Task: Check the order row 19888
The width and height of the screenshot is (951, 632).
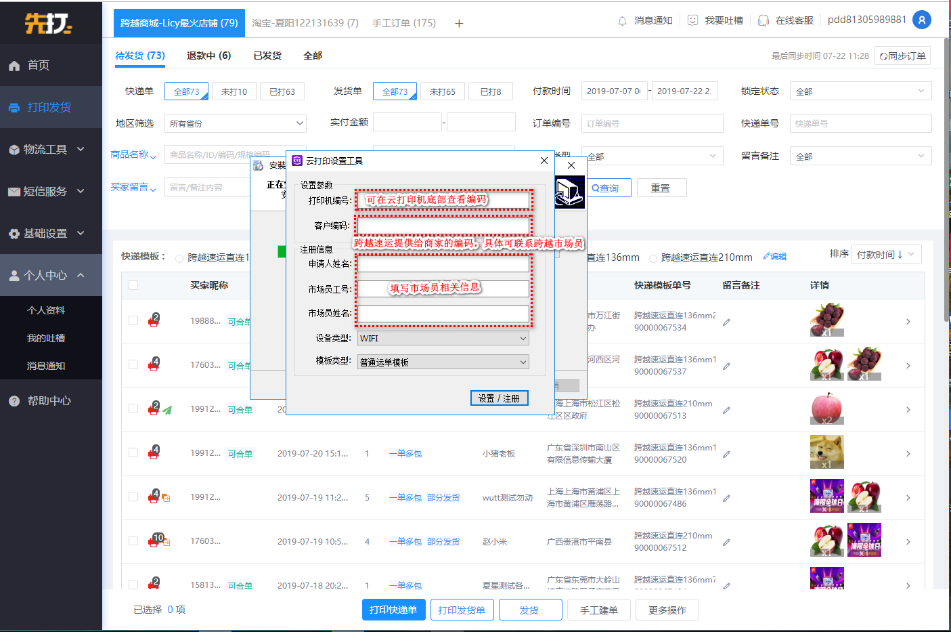Action: (133, 320)
